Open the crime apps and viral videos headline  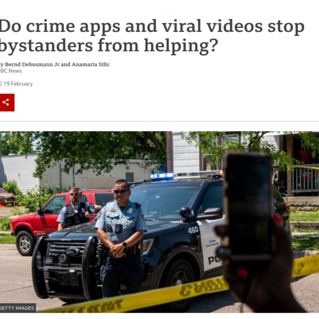tap(152, 36)
